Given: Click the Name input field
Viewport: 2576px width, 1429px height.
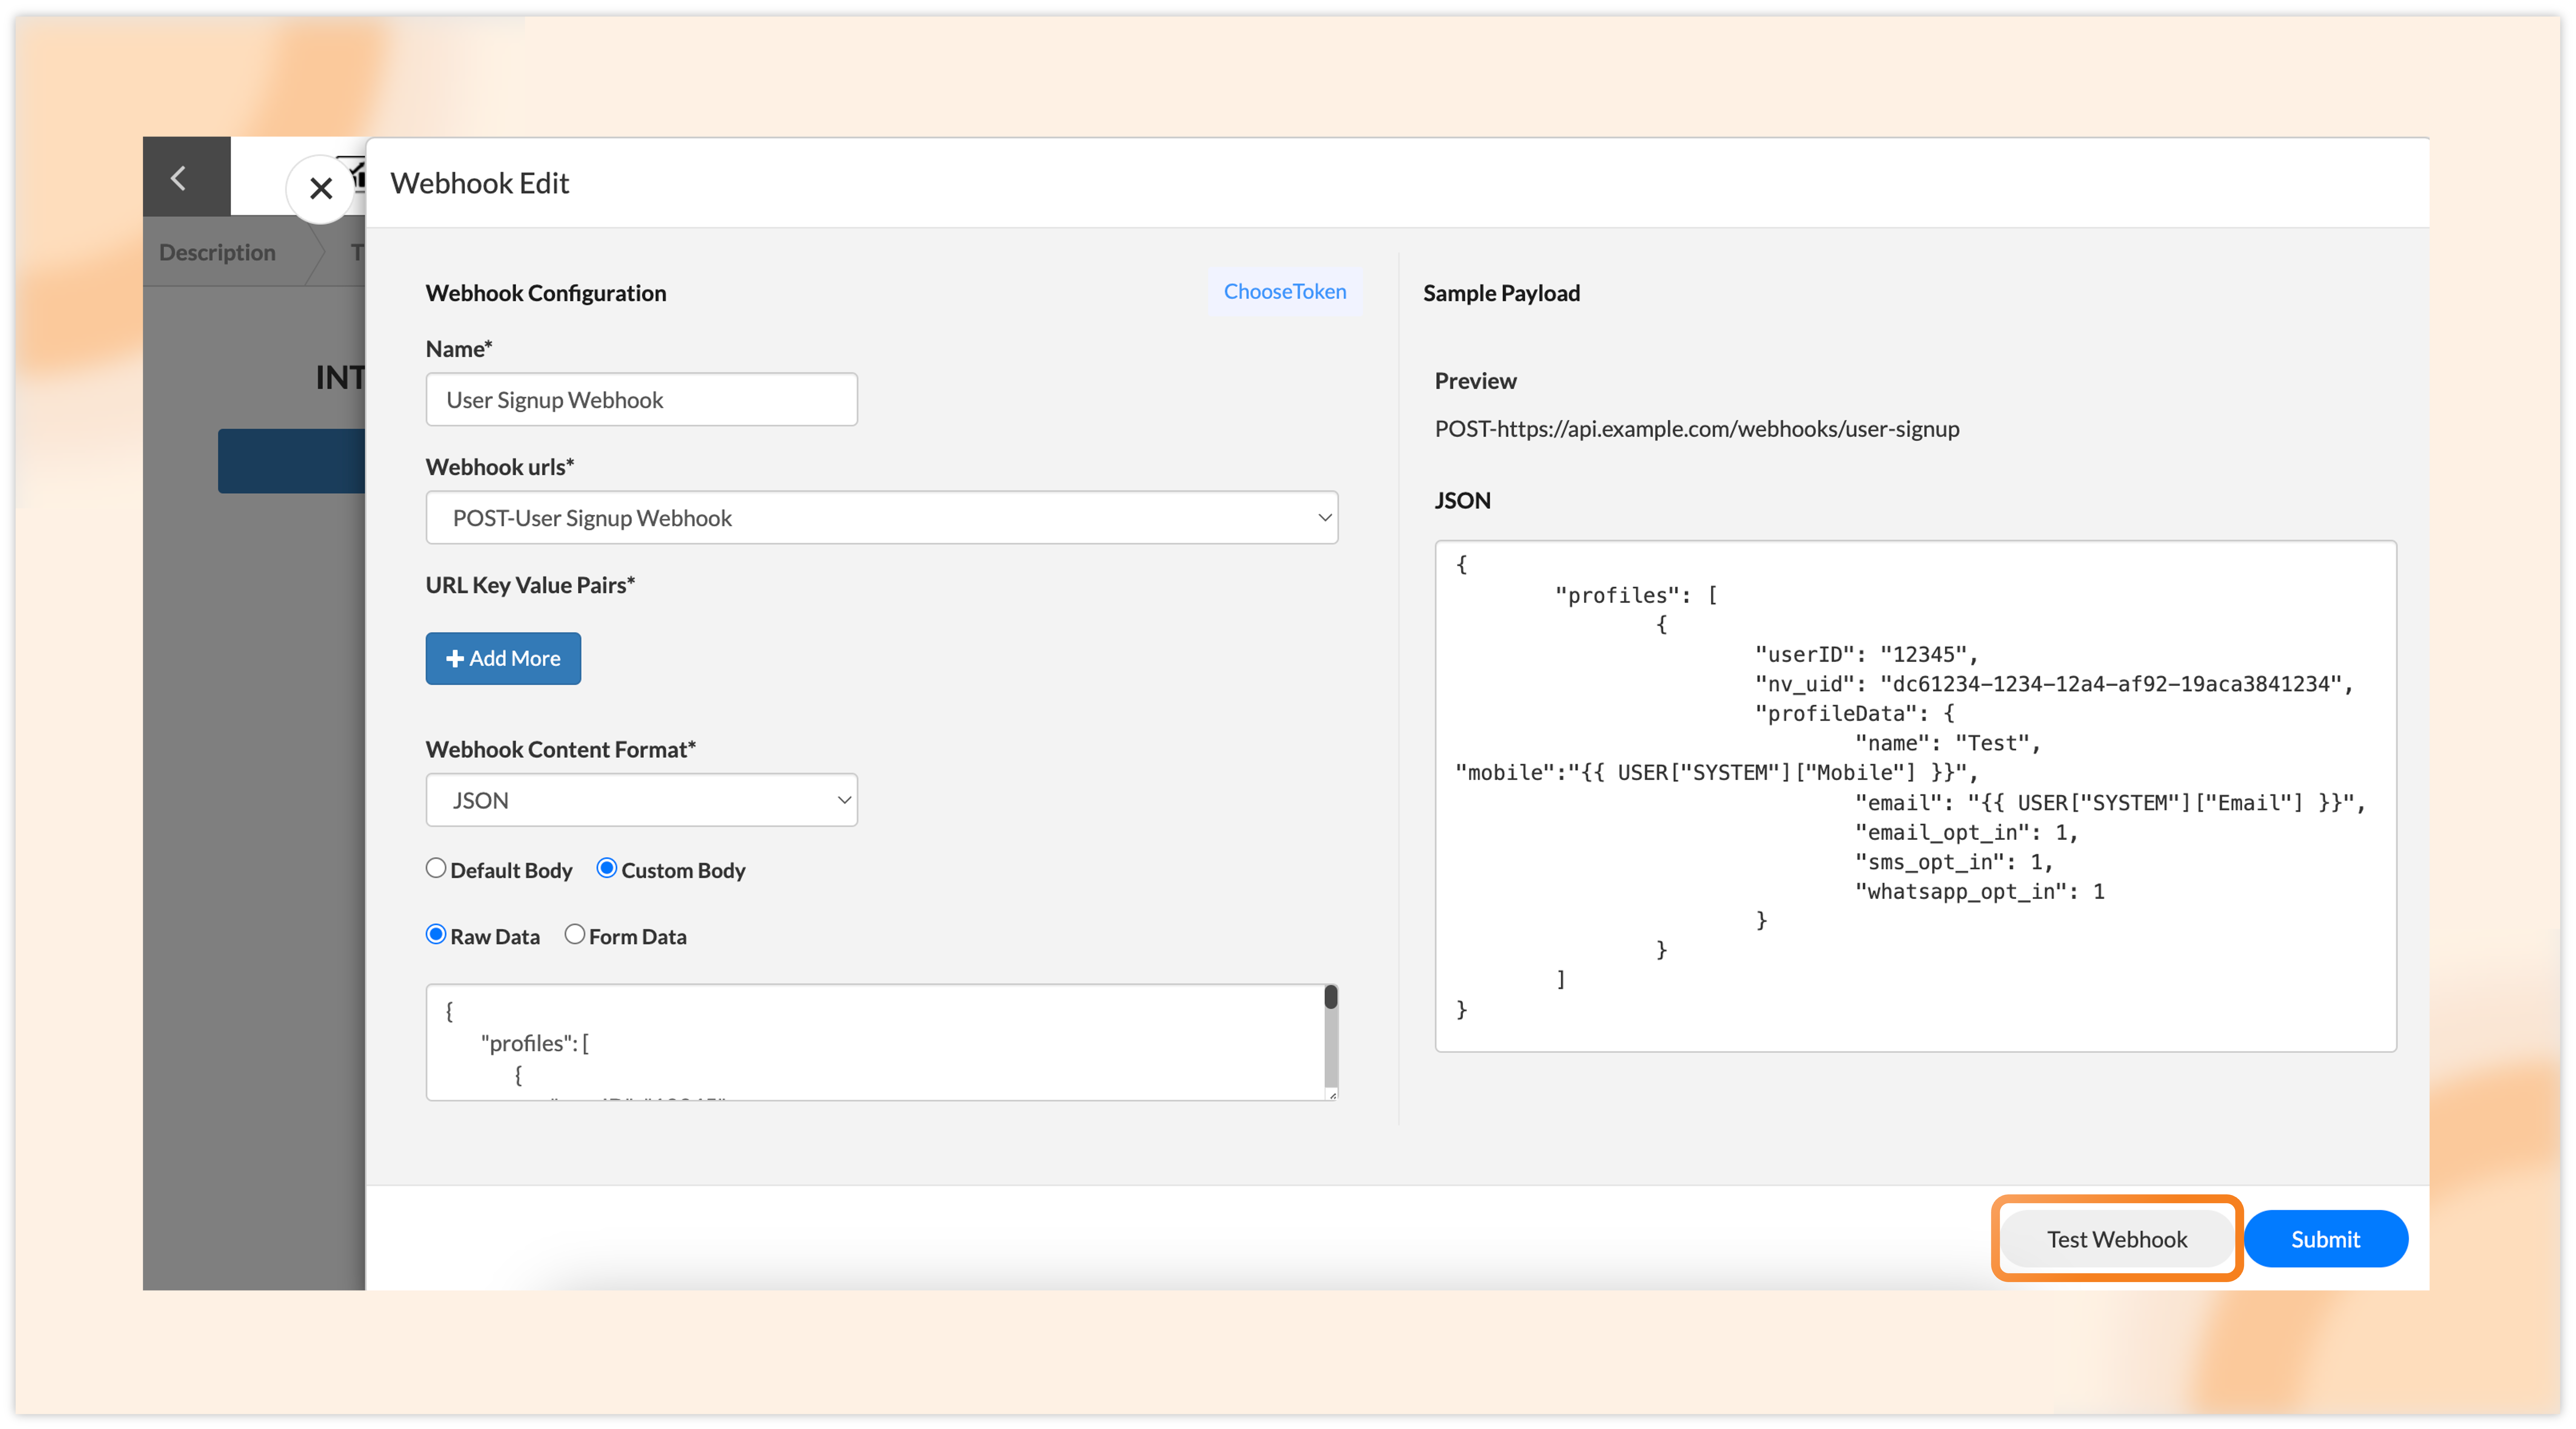Looking at the screenshot, I should coord(641,400).
